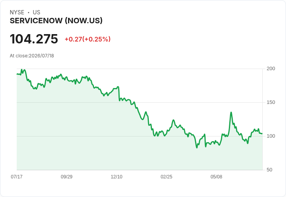Click the 07/17 date axis label
The height and width of the screenshot is (197, 286).
pyautogui.click(x=17, y=176)
